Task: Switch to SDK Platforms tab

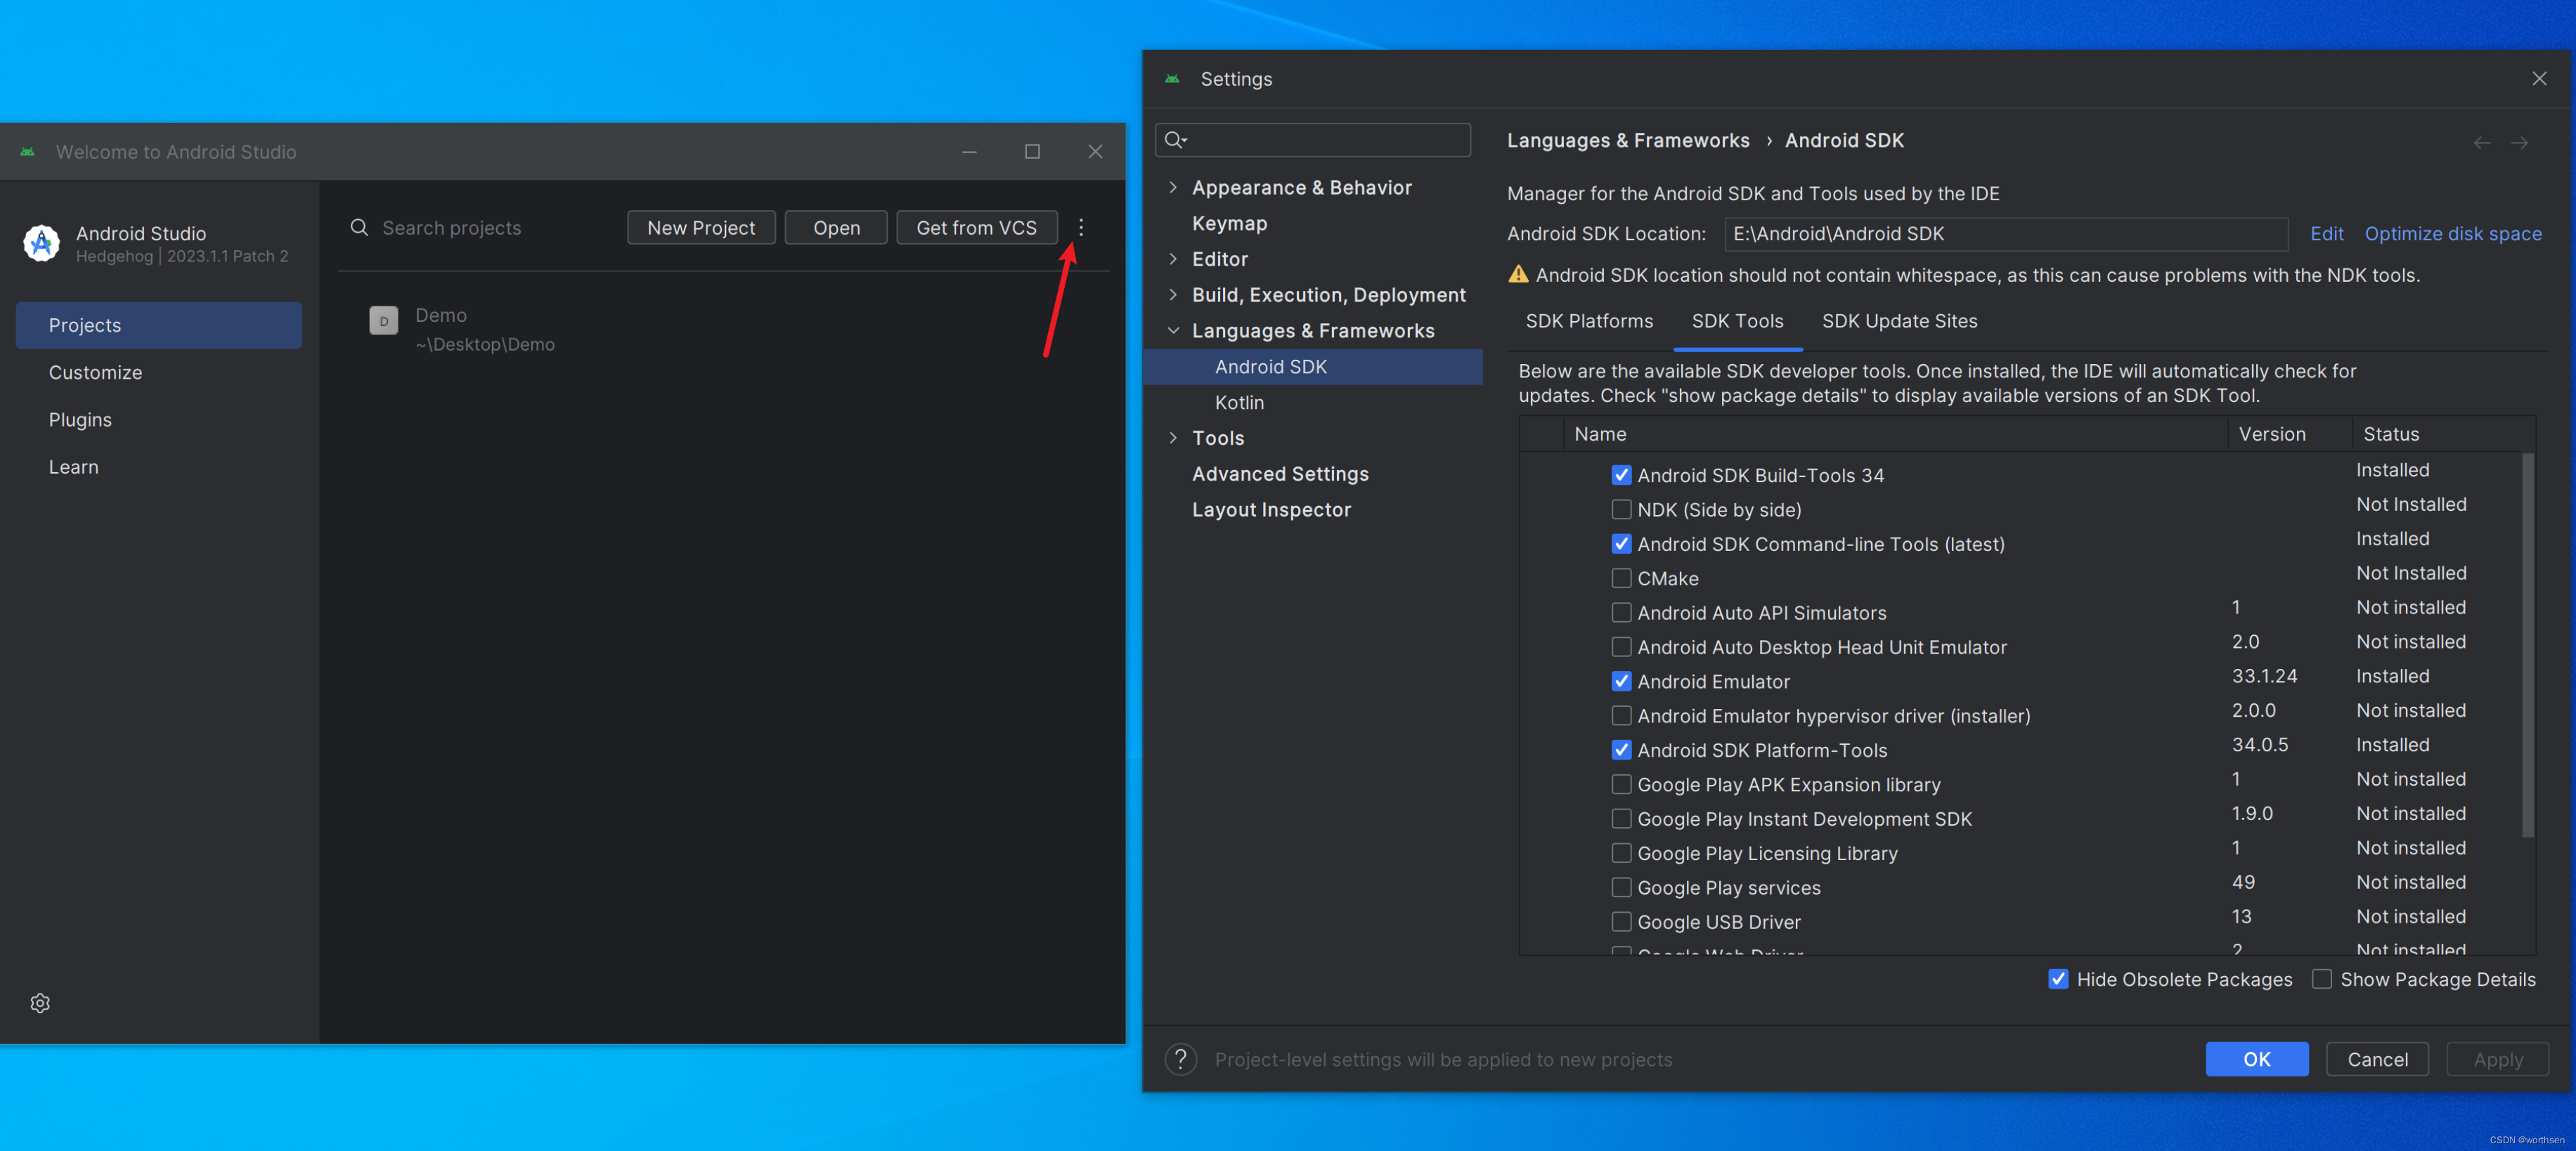Action: point(1588,321)
